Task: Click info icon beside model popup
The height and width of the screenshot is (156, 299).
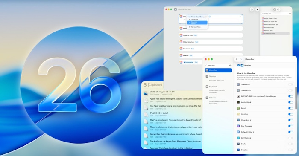Action: pyautogui.click(x=210, y=17)
